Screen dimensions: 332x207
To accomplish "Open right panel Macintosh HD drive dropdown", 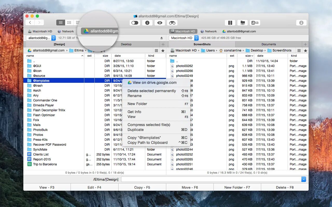I will tap(184, 38).
